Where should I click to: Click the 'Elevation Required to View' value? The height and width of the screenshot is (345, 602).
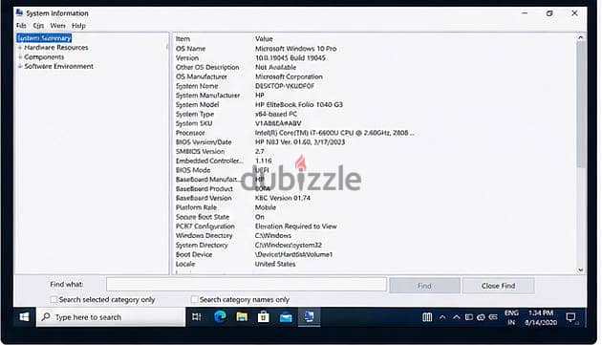(x=295, y=226)
